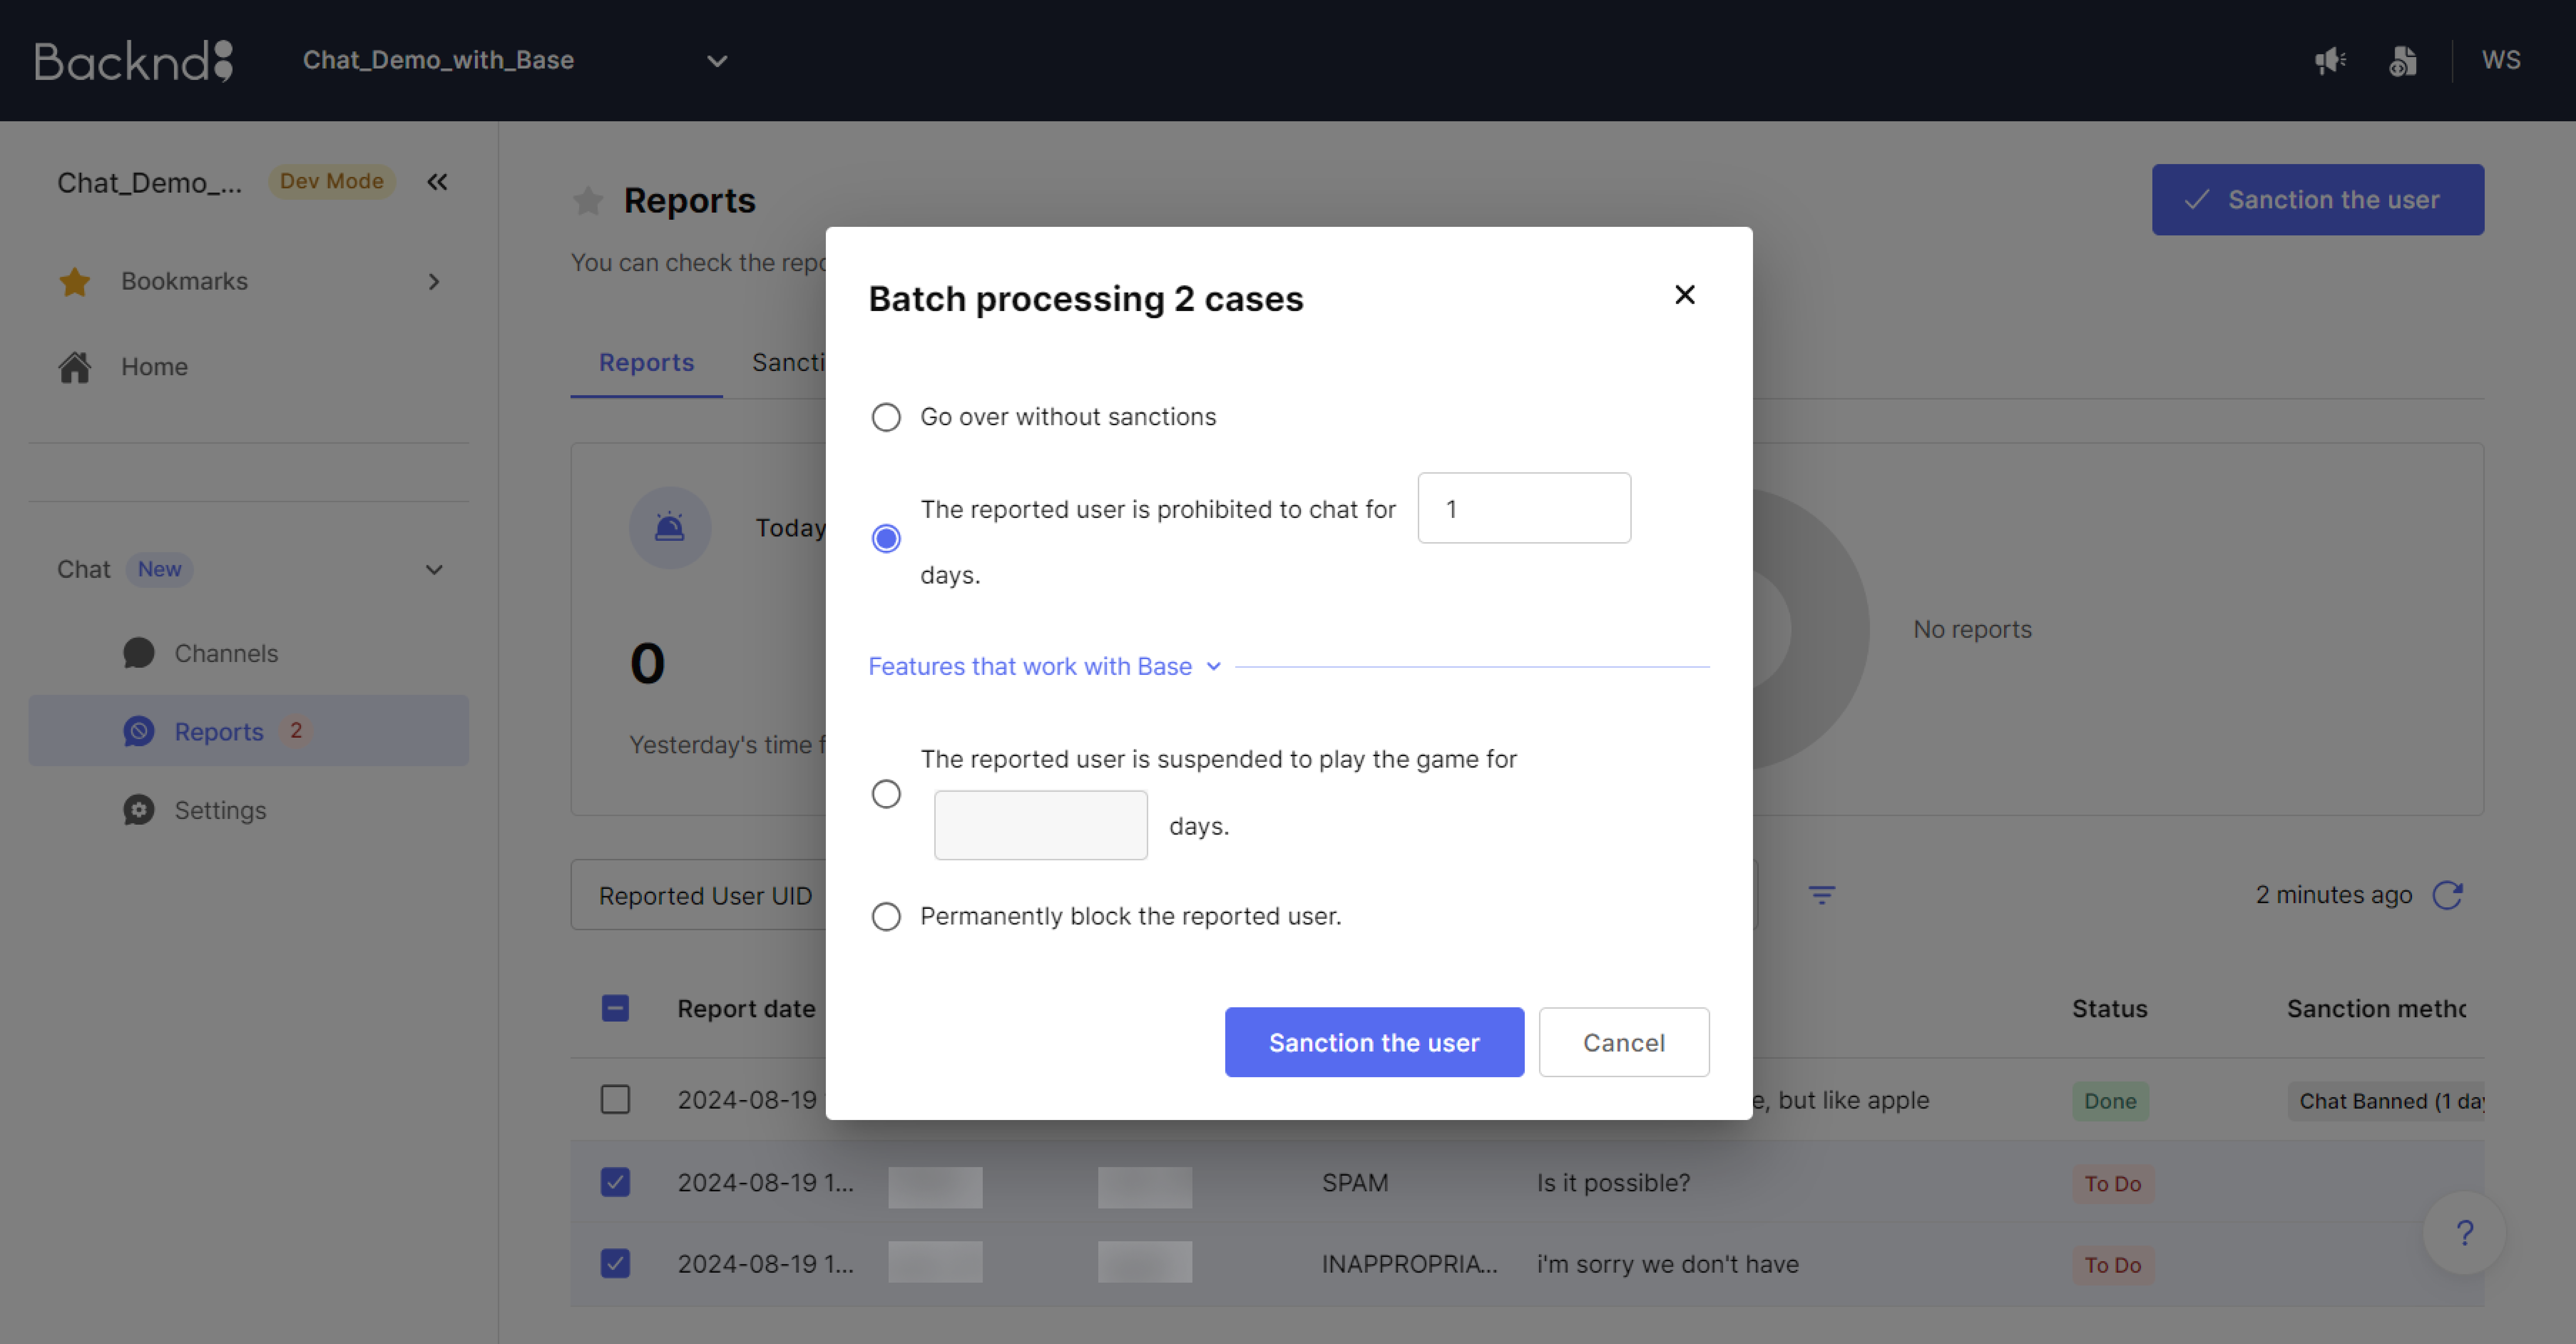Collapse the Chat section chevron
Viewport: 2576px width, 1344px height.
(x=434, y=570)
